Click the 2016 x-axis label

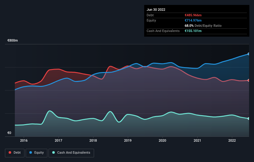click(x=24, y=140)
